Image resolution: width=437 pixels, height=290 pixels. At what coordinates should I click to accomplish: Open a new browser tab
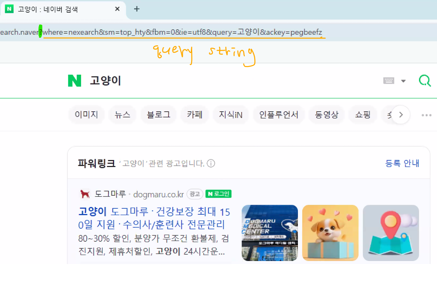tap(136, 9)
